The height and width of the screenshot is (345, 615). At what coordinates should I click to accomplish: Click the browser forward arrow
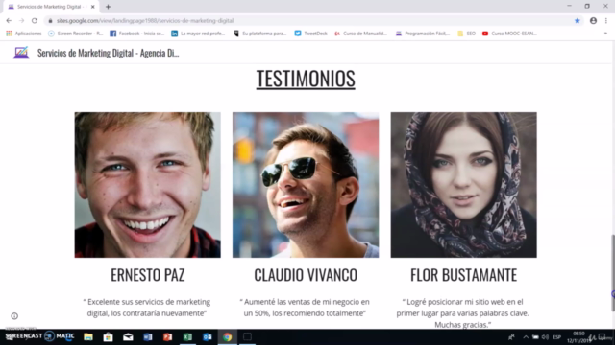click(21, 21)
